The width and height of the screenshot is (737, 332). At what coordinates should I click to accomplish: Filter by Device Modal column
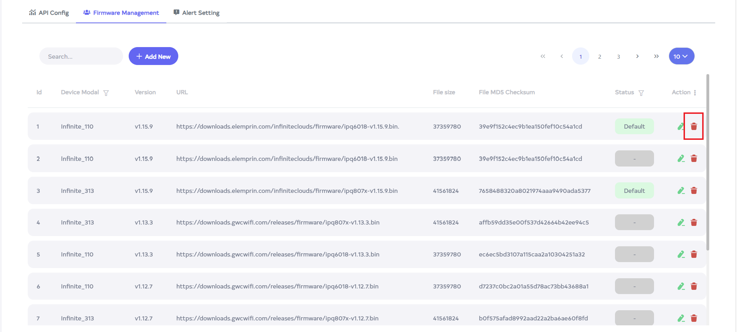[106, 93]
